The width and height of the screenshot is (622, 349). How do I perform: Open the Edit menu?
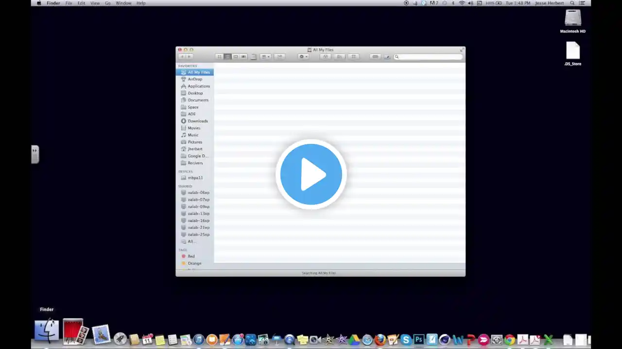[81, 3]
